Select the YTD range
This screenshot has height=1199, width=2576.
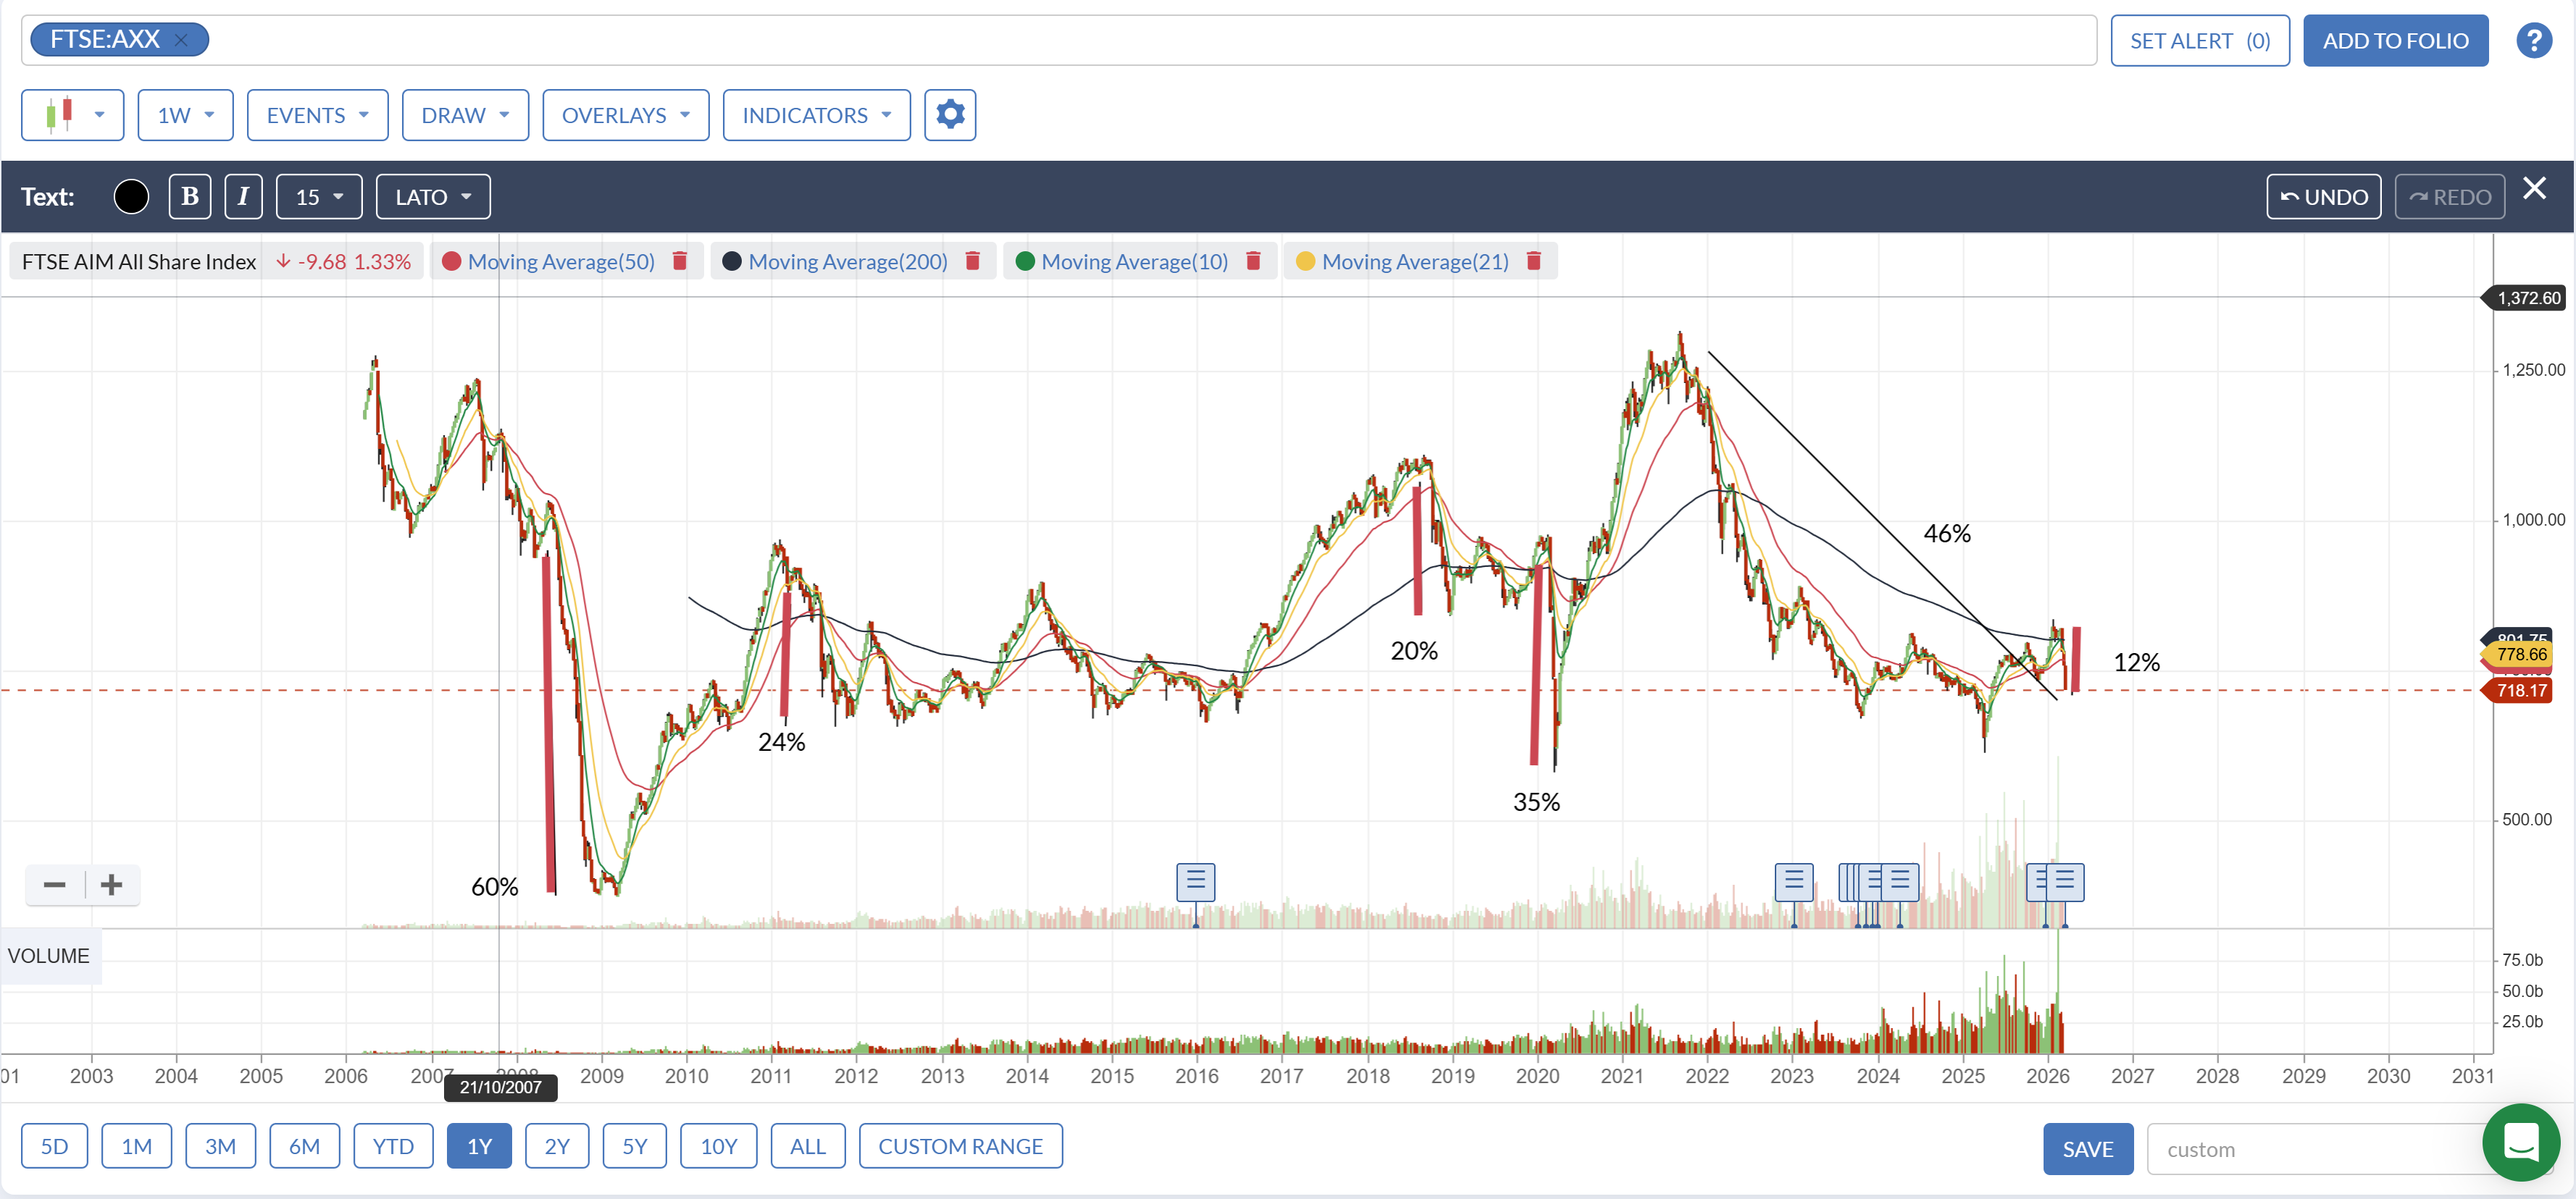point(393,1146)
